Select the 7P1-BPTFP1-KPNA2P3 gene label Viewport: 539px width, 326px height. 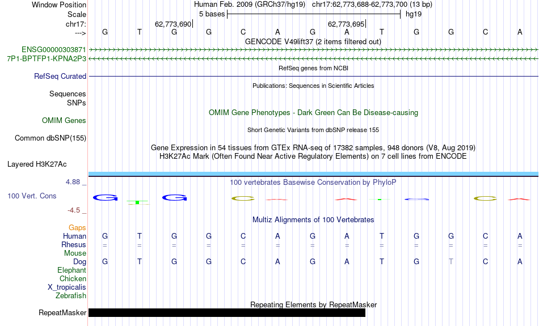point(47,59)
